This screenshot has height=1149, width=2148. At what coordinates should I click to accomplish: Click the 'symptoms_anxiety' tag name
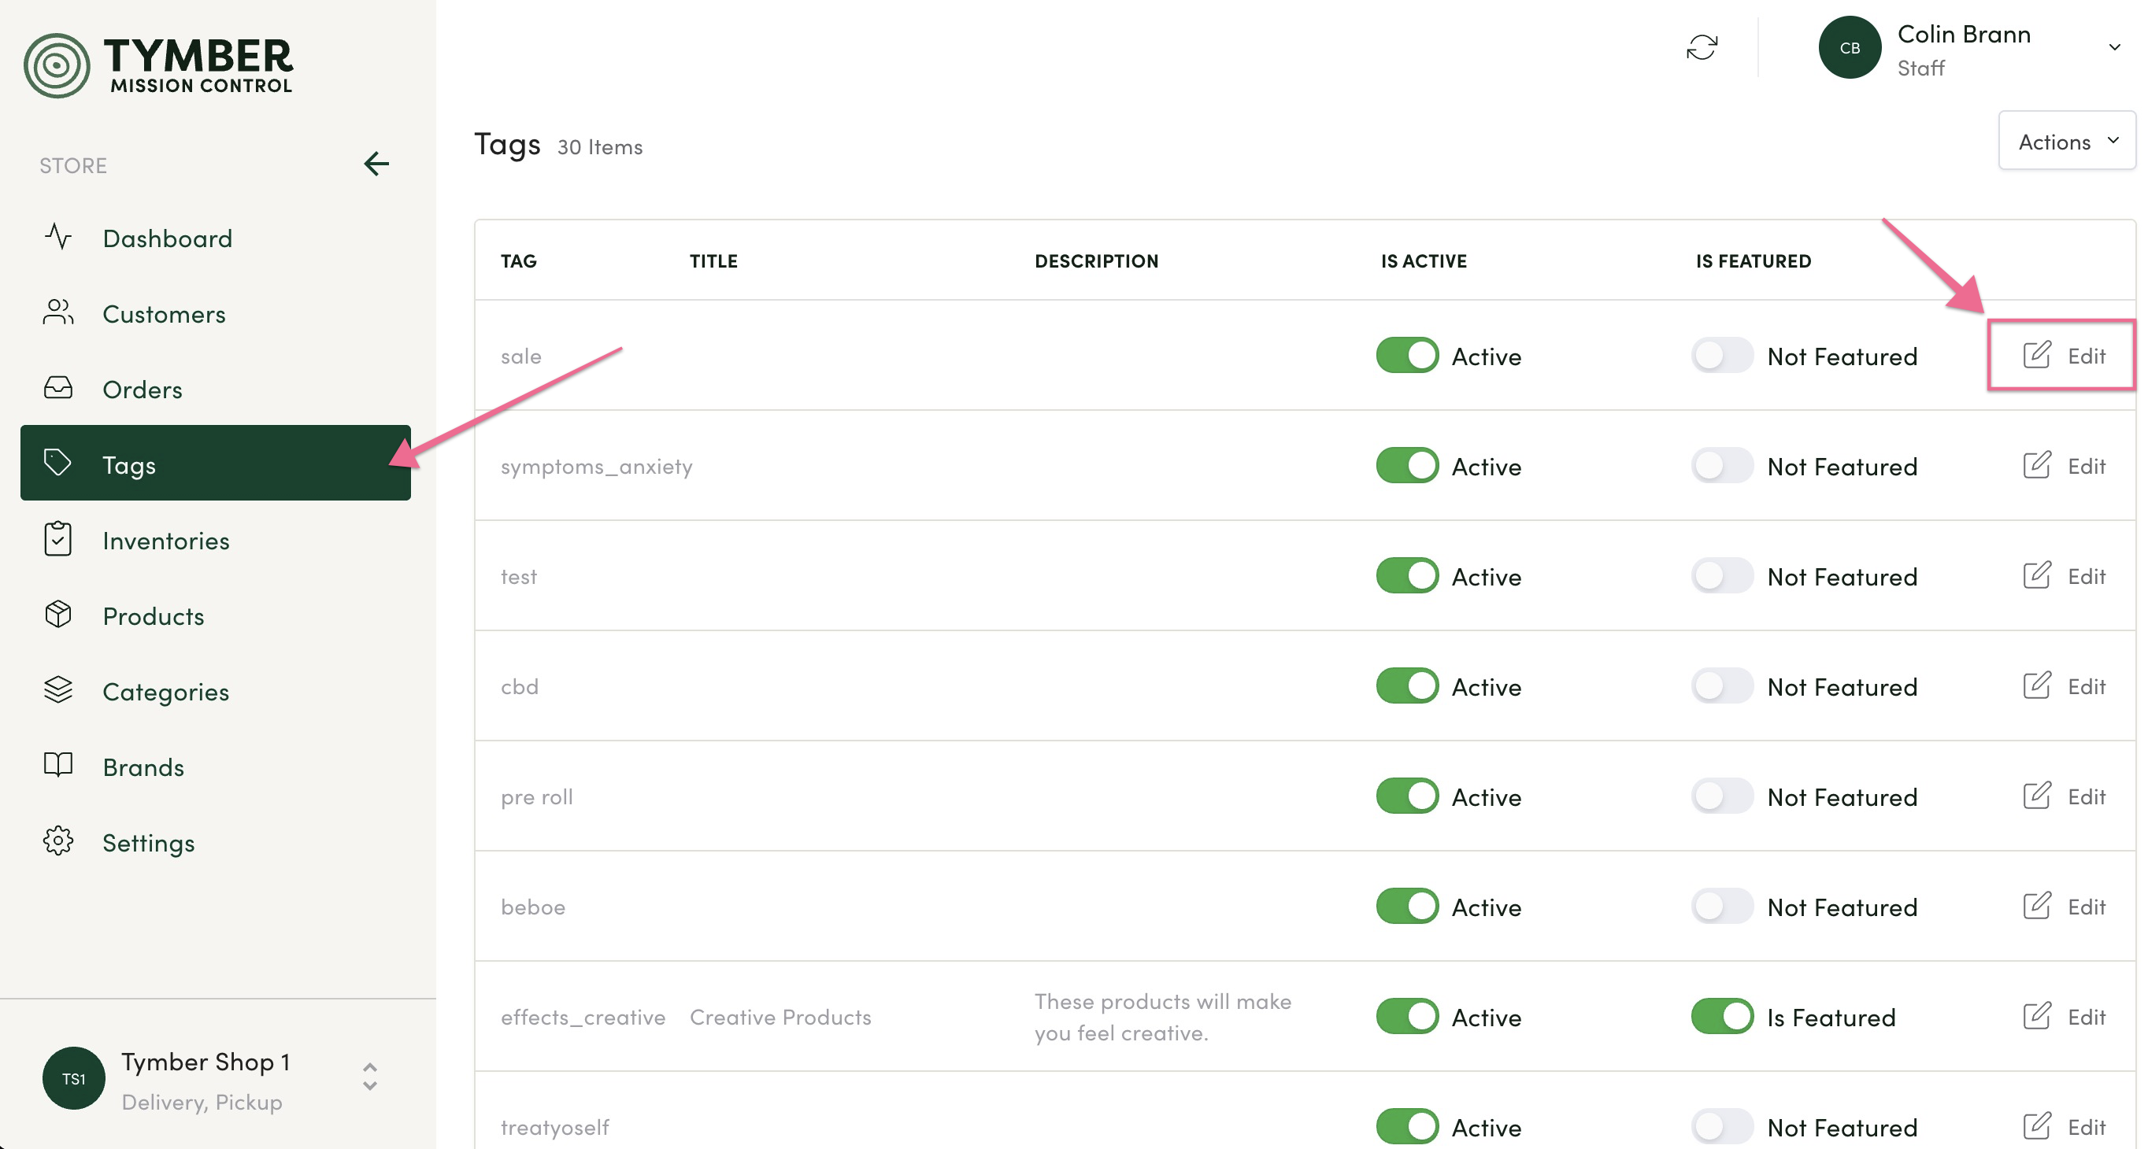coord(596,467)
